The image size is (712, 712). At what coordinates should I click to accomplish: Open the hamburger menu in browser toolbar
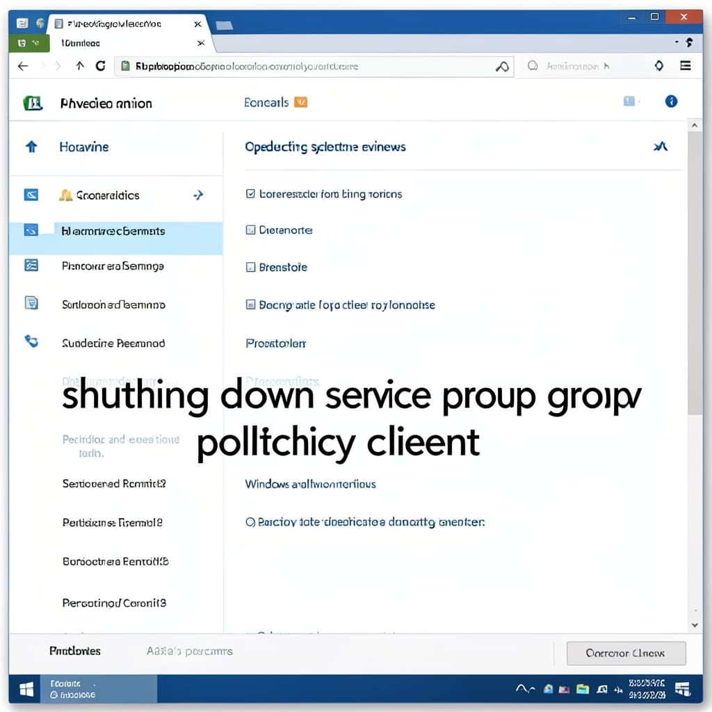[685, 66]
